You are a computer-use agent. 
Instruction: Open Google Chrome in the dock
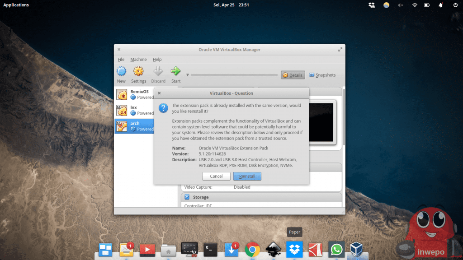point(252,249)
